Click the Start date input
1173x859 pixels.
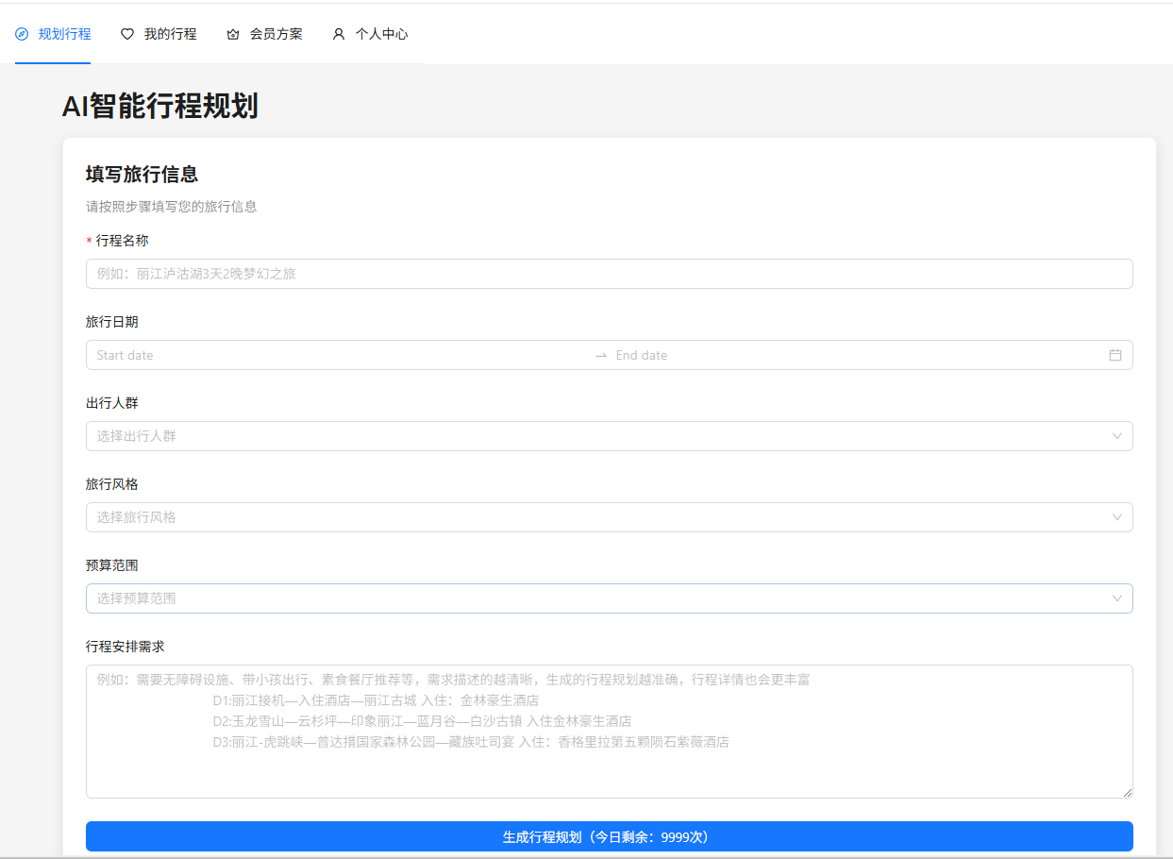click(x=283, y=355)
